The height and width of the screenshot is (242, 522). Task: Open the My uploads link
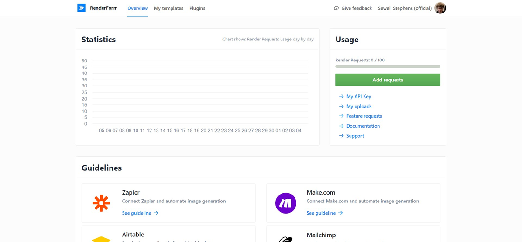pyautogui.click(x=359, y=107)
